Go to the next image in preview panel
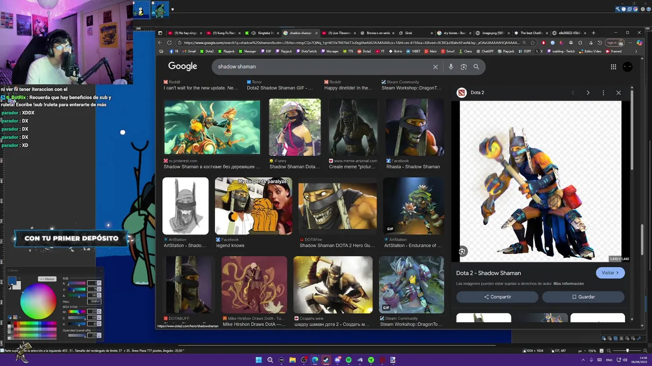The height and width of the screenshot is (366, 652). (x=588, y=93)
